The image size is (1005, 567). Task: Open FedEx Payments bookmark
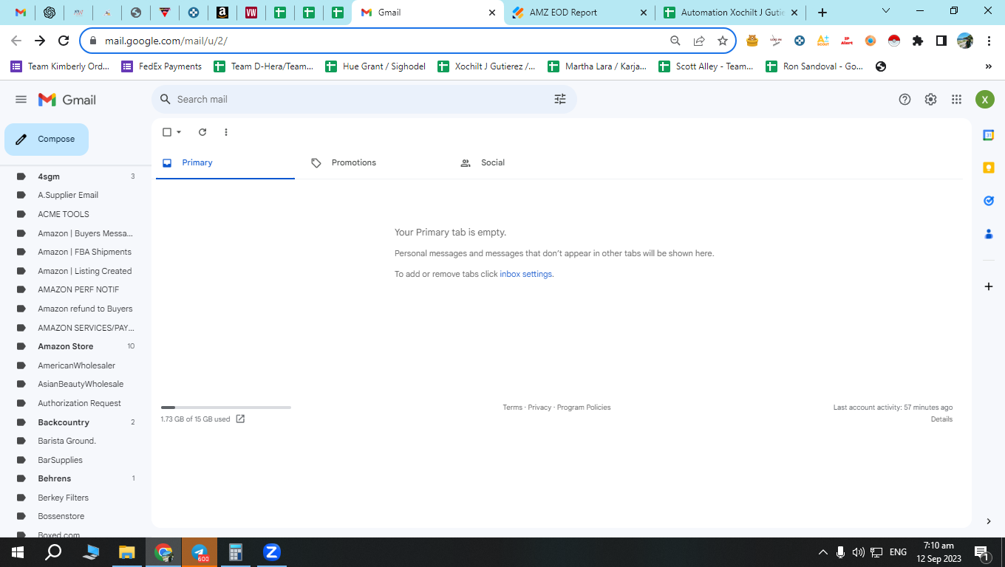tap(162, 66)
